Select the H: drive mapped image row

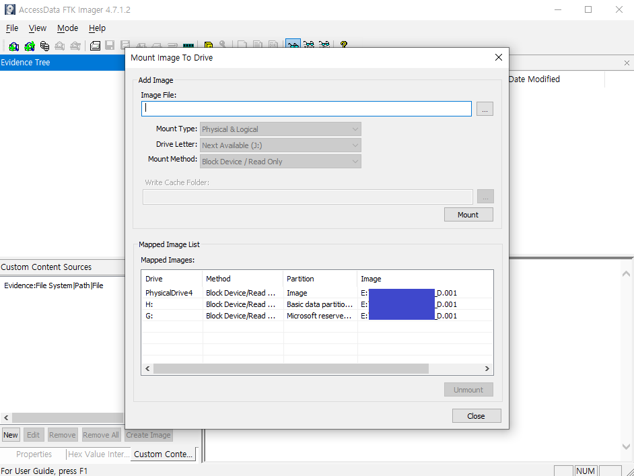point(317,304)
